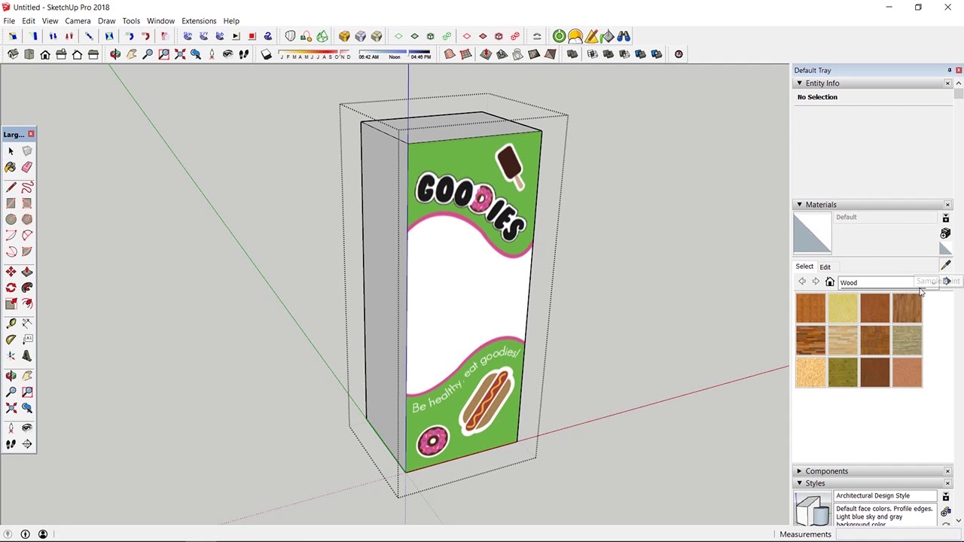This screenshot has height=542, width=964.
Task: Pick the Paint Bucket tool
Action: point(11,167)
